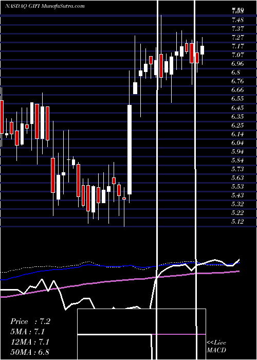Select the '12MA : 7.1' readout
Image resolution: width=257 pixels, height=360 pixels.
[29, 341]
